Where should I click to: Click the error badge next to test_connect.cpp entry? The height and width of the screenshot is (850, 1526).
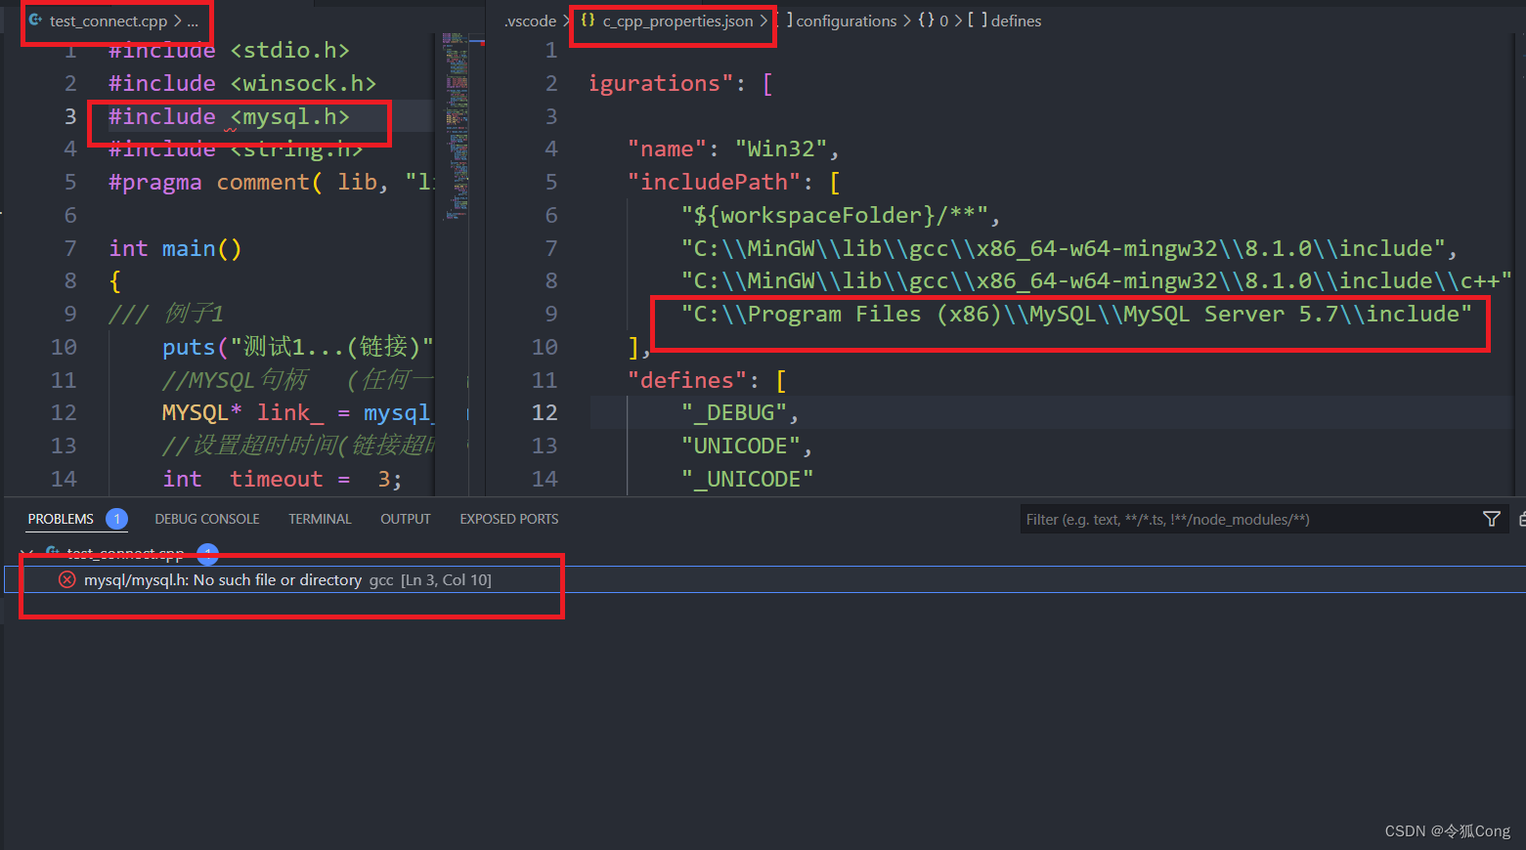pyautogui.click(x=207, y=554)
